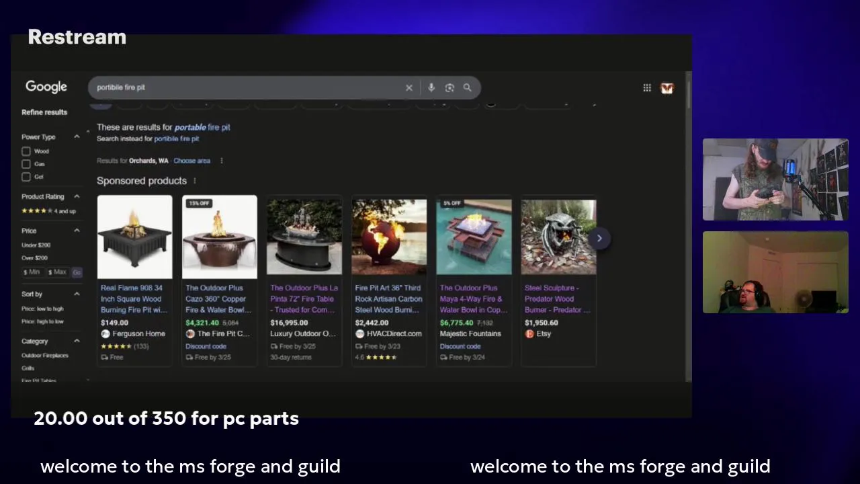The height and width of the screenshot is (484, 860).
Task: Click the magnifying glass search icon
Action: (x=468, y=87)
